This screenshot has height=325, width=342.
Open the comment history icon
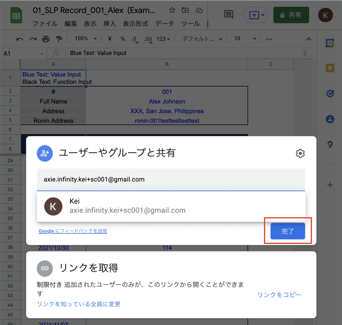[229, 14]
